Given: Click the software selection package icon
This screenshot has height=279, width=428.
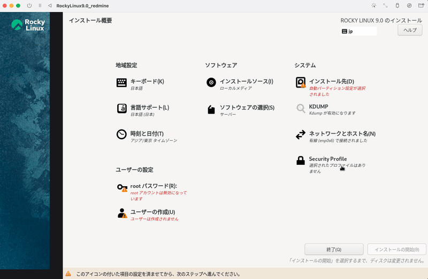Looking at the screenshot, I should (211, 109).
